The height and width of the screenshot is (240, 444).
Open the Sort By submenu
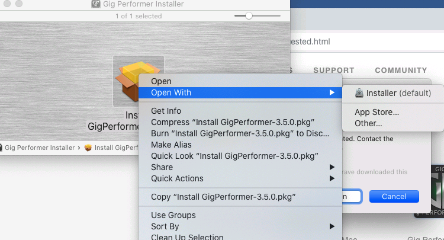pos(240,227)
